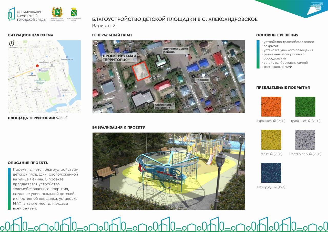Click the title 'БЛАГОУСТРОЙСТВО ДЕТСКОЙ ПЛОЩАДКИ В С. АЛЕКСАНДРОВСКОЕ'
328x232 pixels.
pyautogui.click(x=175, y=19)
